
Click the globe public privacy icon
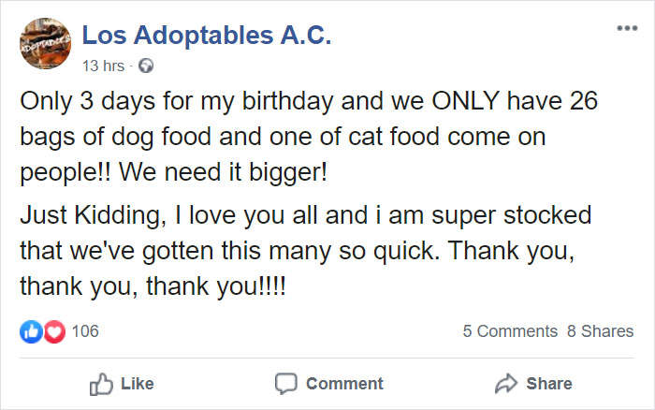(x=145, y=66)
